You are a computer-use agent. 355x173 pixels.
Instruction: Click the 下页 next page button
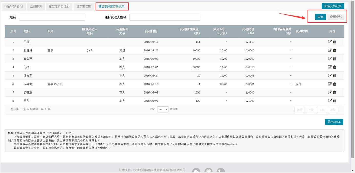[x=322, y=110]
